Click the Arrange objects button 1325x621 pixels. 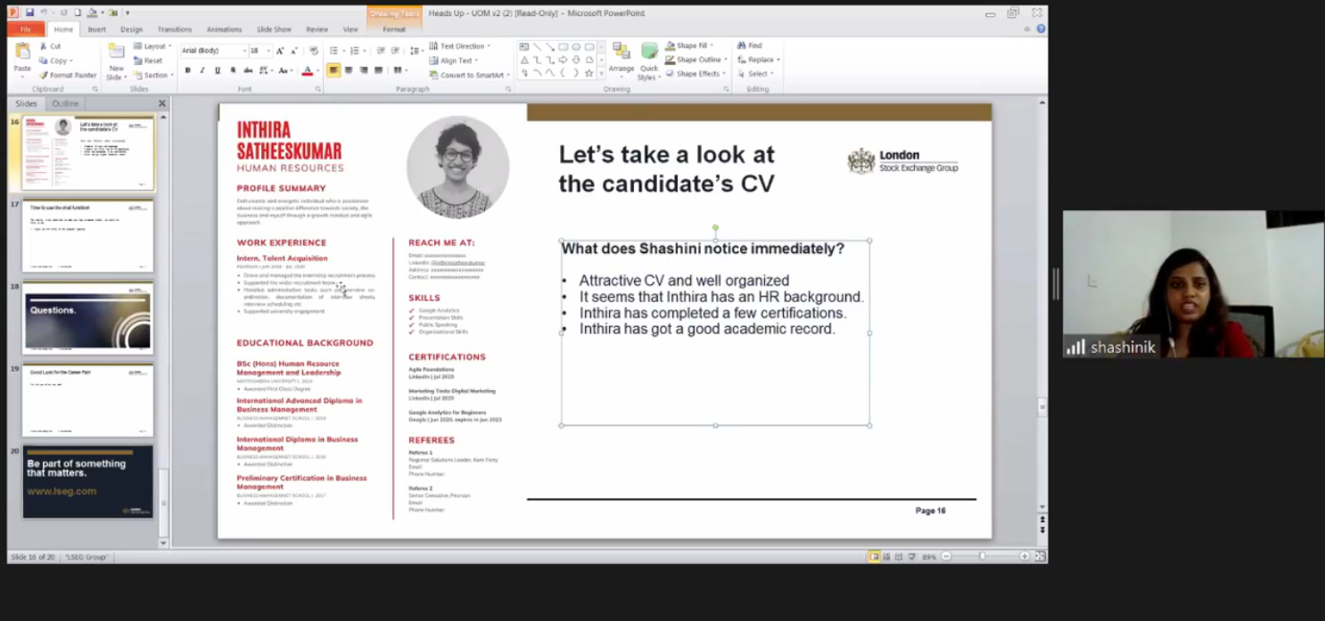point(621,59)
